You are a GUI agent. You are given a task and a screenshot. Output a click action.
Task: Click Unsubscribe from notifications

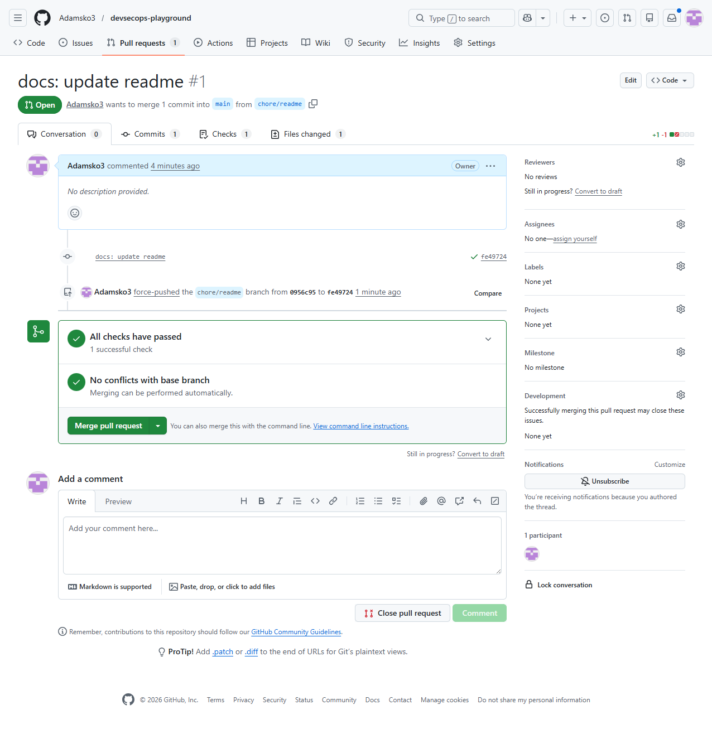coord(604,481)
